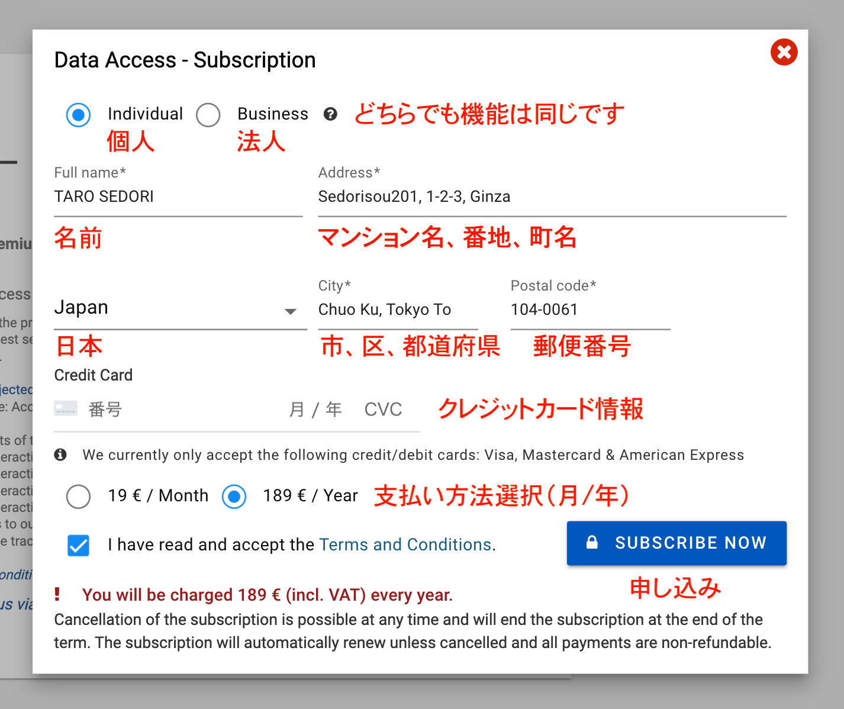Screen dimensions: 844x709
Task: Click the Full name input field
Action: point(178,197)
